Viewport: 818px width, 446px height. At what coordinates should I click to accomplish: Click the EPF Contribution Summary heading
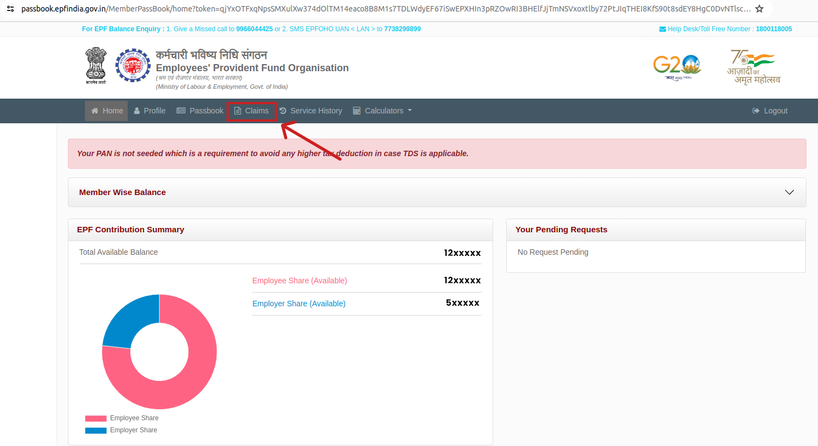click(x=130, y=230)
